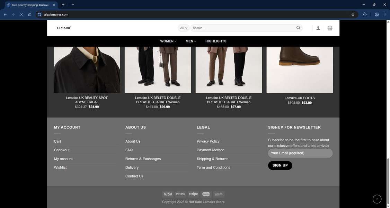The height and width of the screenshot is (208, 390).
Task: Click the address bar URL alexlemaires.com
Action: [56, 15]
